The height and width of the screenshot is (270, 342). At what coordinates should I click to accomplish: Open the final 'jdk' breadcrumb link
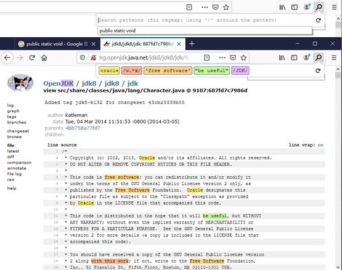[132, 84]
